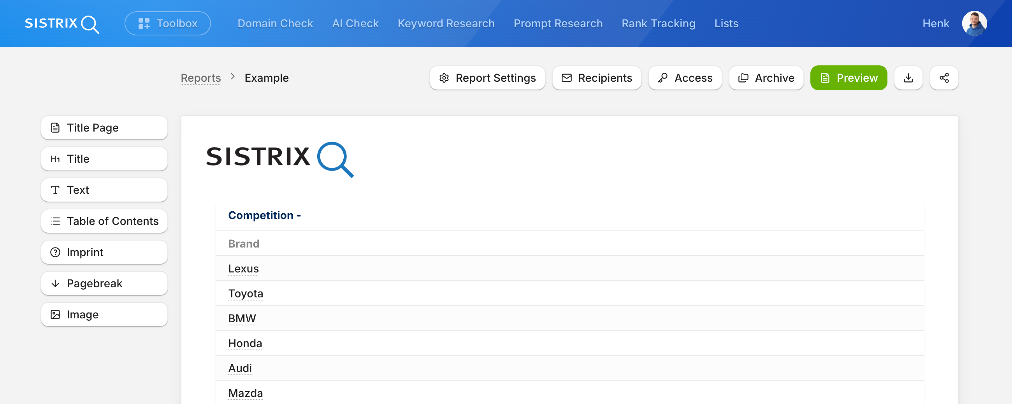The image size is (1012, 404).
Task: Open the AI Check menu
Action: click(355, 23)
